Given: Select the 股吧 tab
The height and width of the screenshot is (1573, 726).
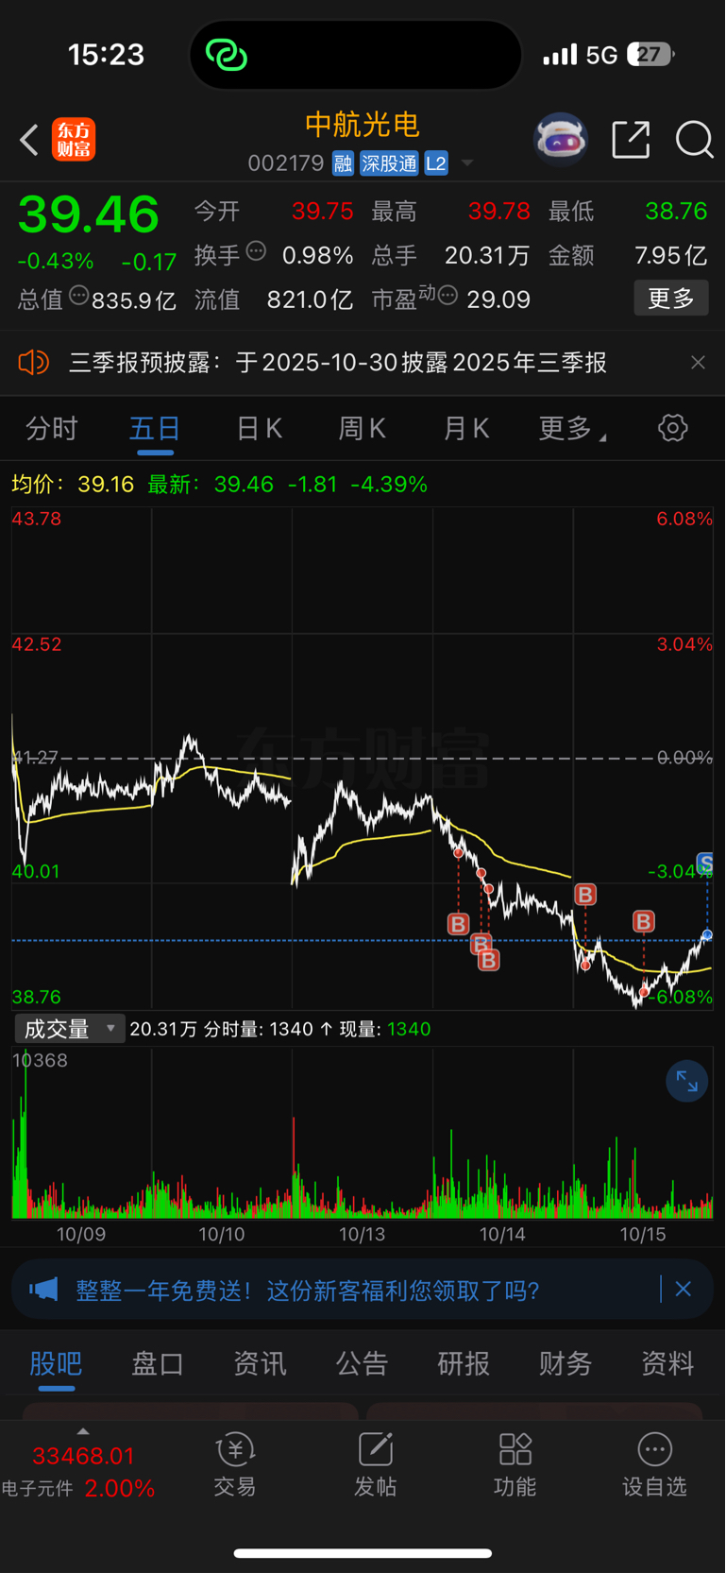Looking at the screenshot, I should point(56,1363).
